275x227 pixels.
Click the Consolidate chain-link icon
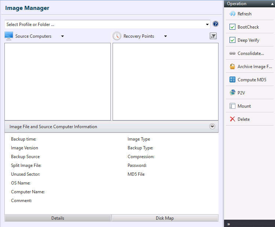click(232, 53)
